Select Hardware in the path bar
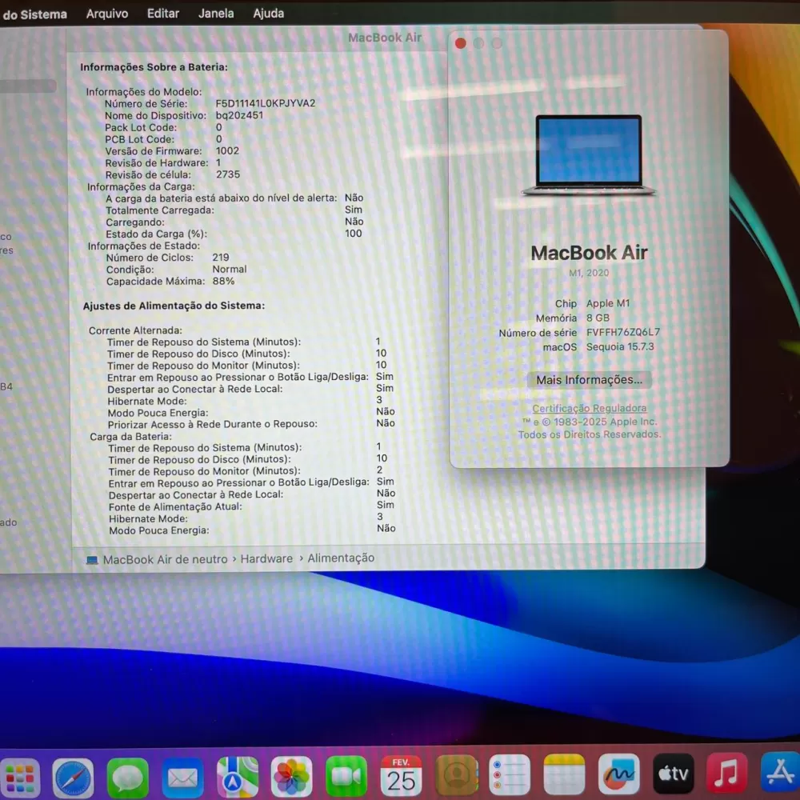800x800 pixels. pyautogui.click(x=266, y=559)
